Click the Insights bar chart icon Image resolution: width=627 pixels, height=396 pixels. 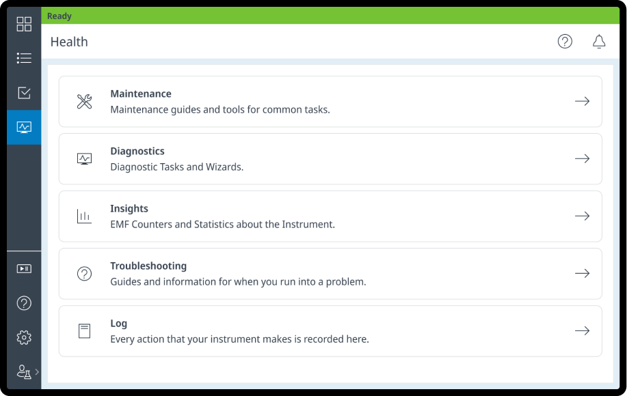(x=84, y=216)
